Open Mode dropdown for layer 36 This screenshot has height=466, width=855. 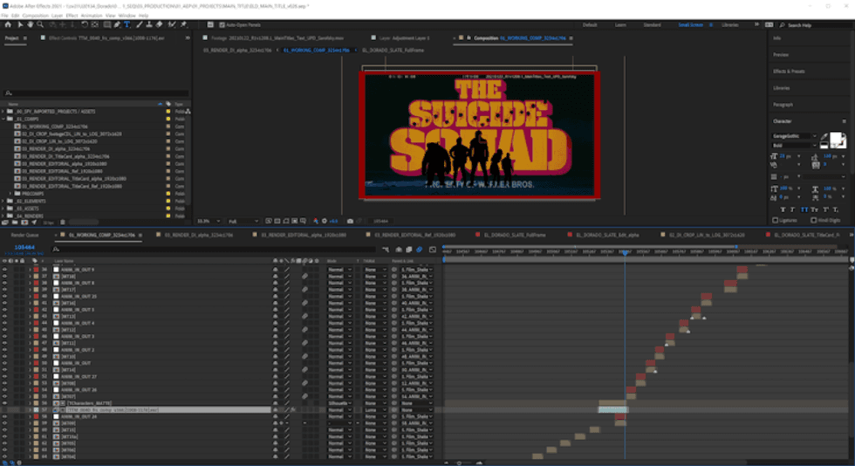pos(339,270)
